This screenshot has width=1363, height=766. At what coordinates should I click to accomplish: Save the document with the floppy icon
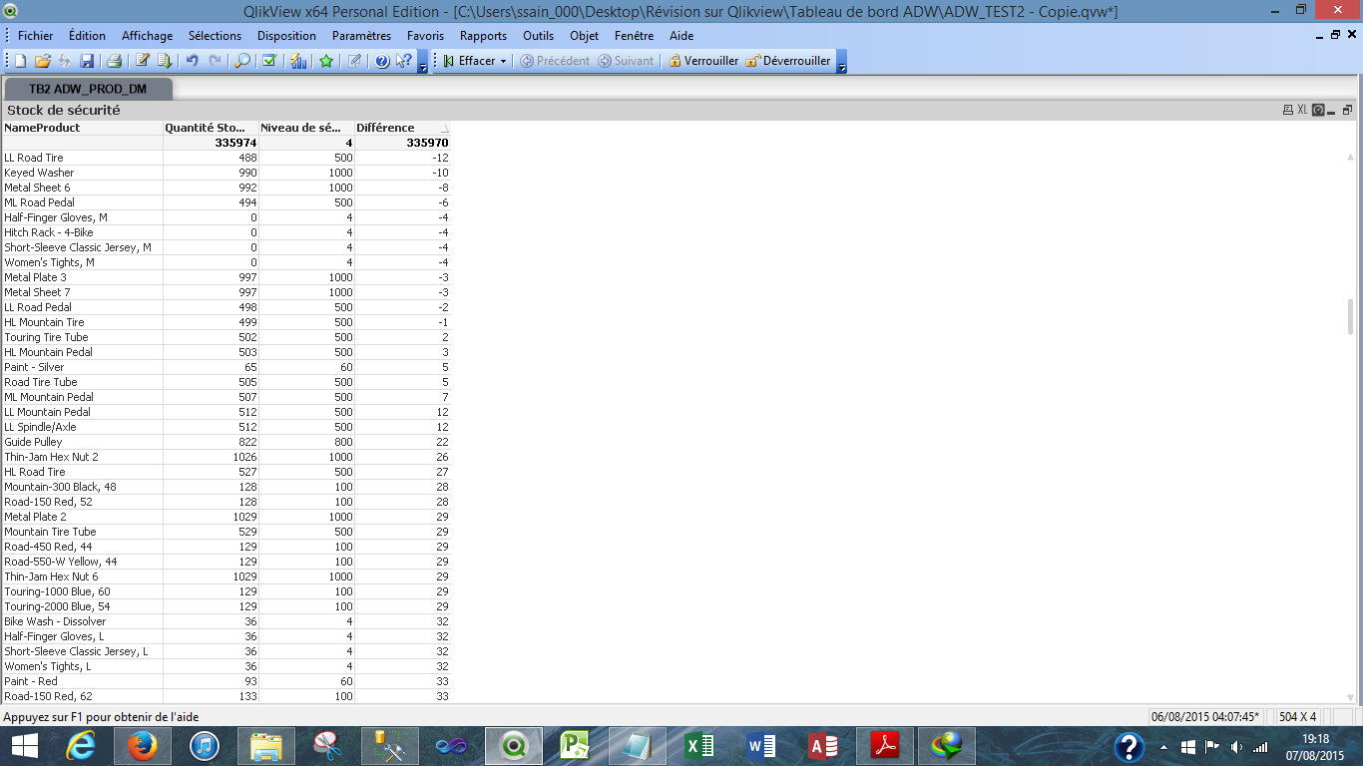click(x=87, y=61)
